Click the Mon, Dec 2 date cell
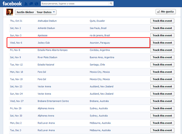182x134 pixels. [x=16, y=123]
